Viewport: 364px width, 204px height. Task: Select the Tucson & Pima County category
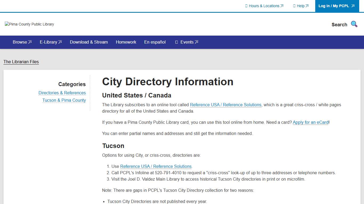pos(64,100)
